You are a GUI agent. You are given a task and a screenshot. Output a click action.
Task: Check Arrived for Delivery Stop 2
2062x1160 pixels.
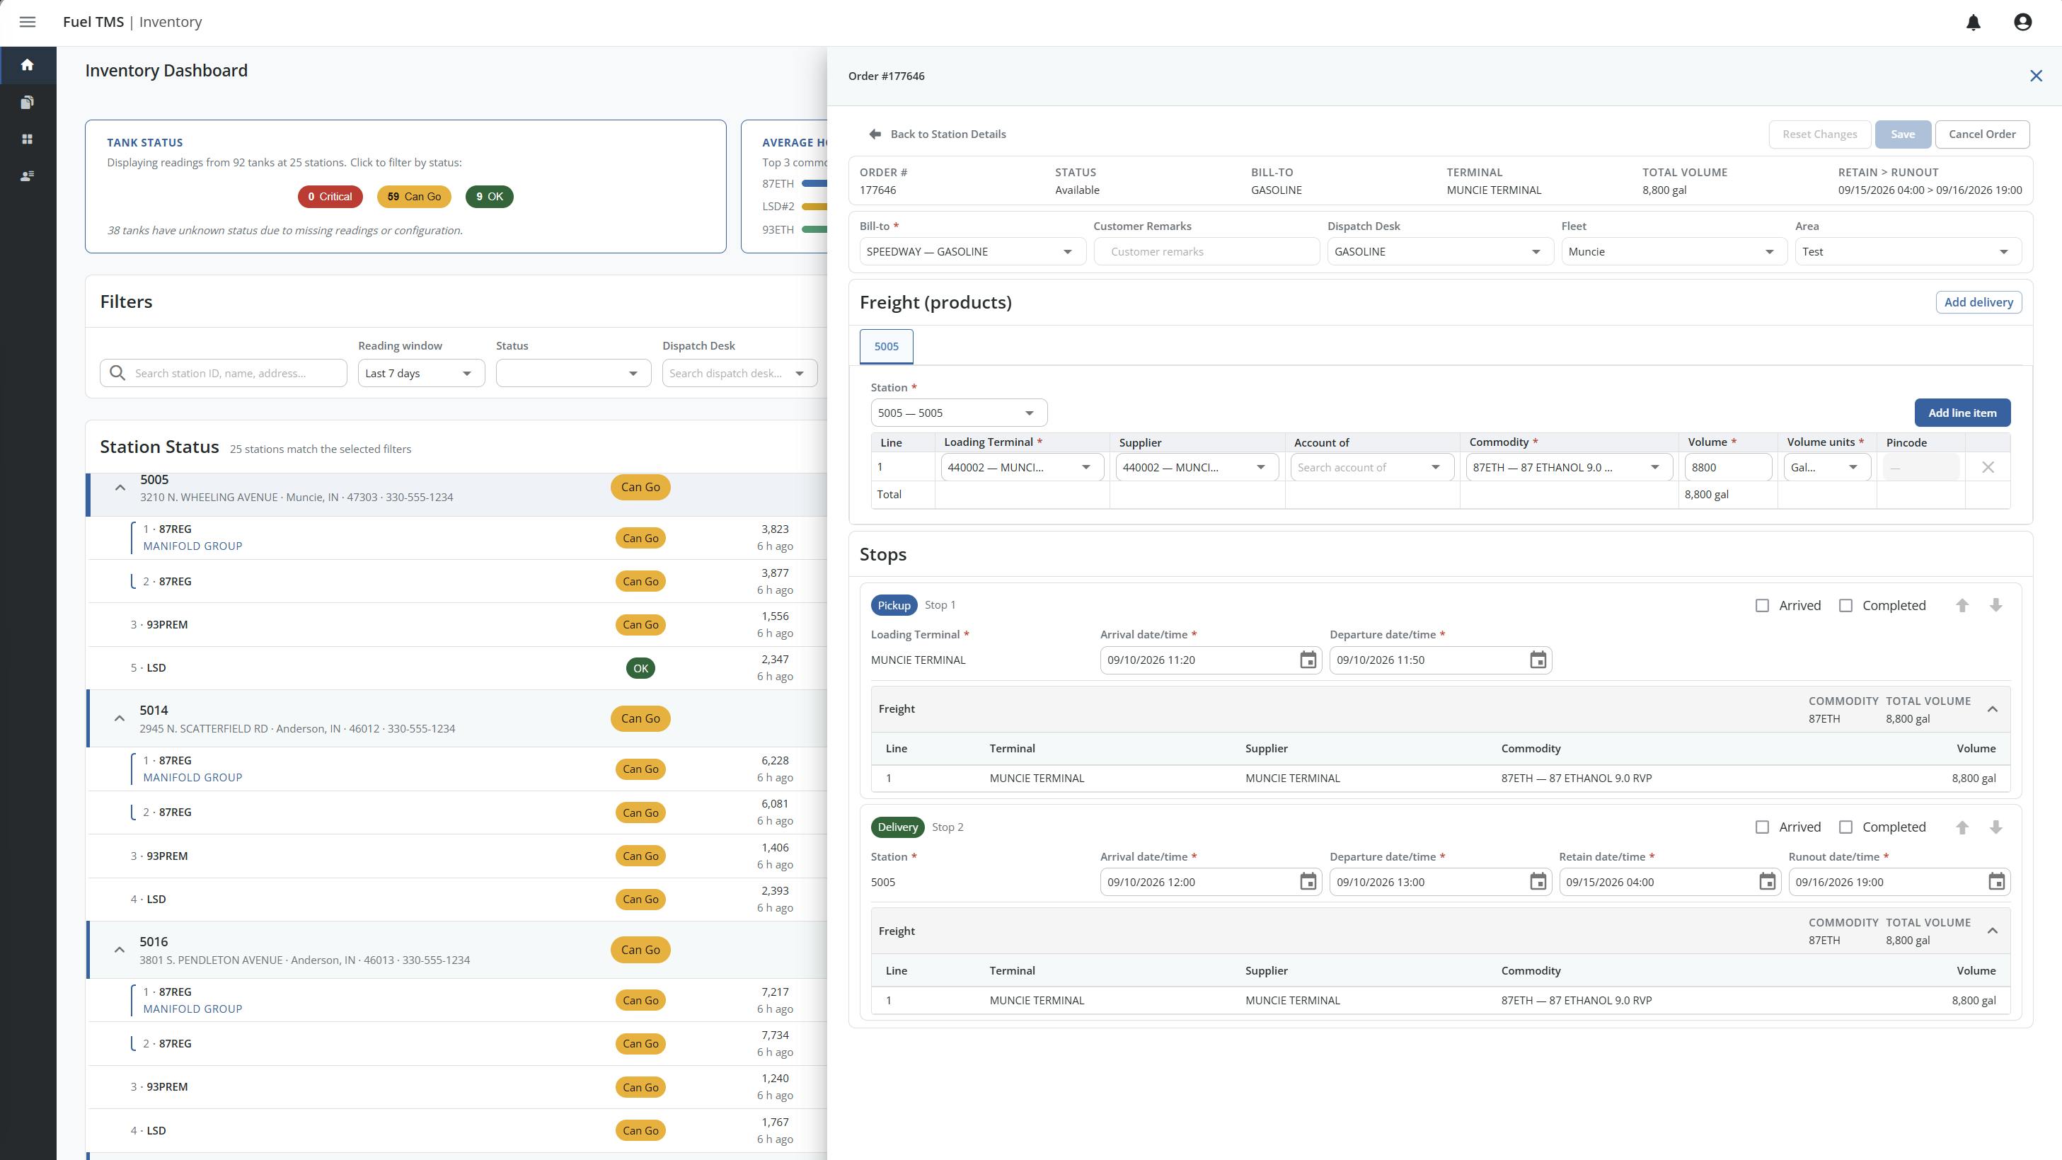[x=1762, y=828]
